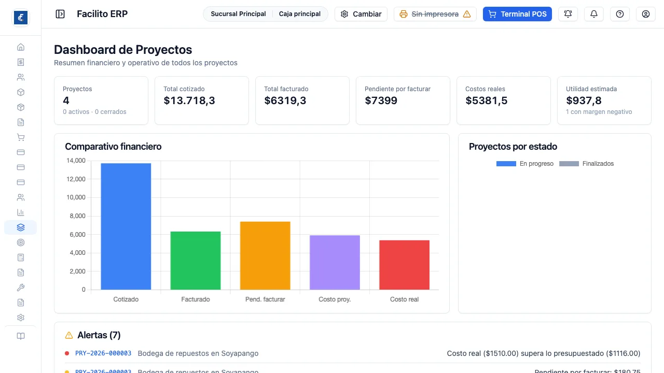
Task: Select the highlighted layers Projects sidebar icon
Action: click(21, 227)
